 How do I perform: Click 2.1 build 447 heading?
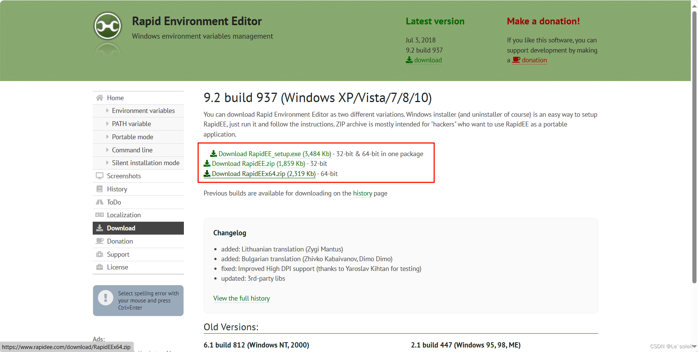tap(466, 345)
